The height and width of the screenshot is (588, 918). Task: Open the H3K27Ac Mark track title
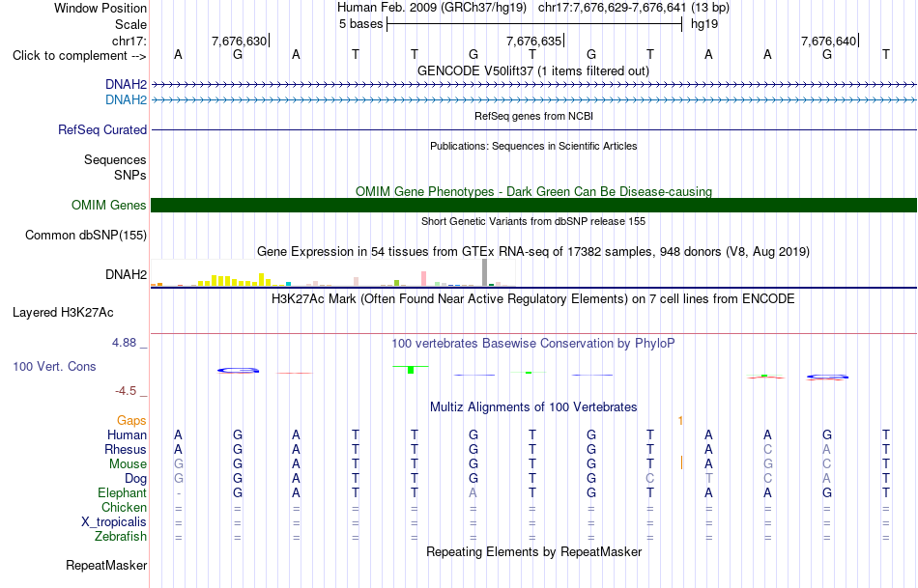tap(533, 299)
